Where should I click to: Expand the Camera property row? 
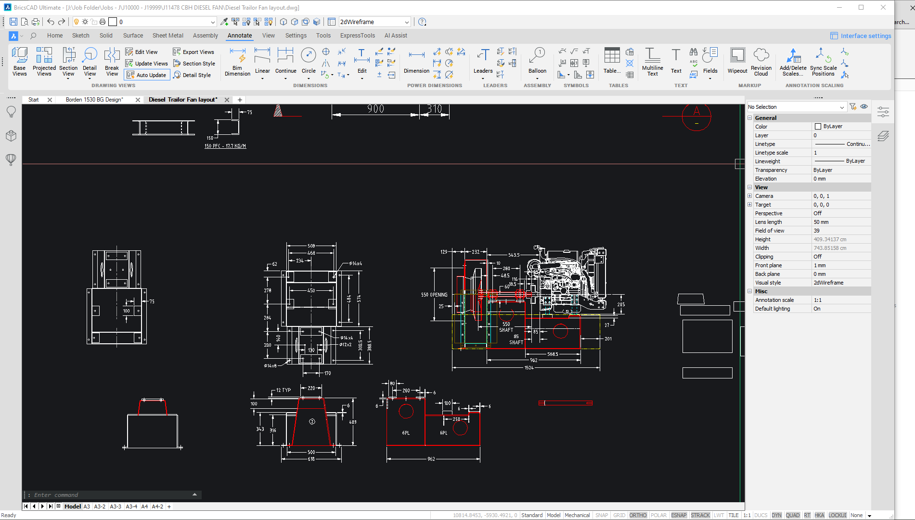[x=749, y=196]
